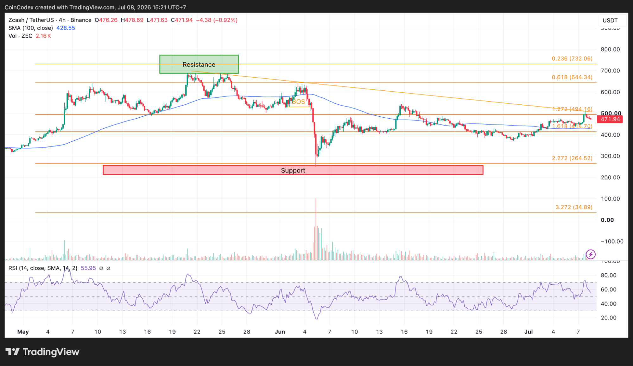
Task: Click the RSI (14, close, SMA, 14, 2) label
Action: click(x=43, y=268)
